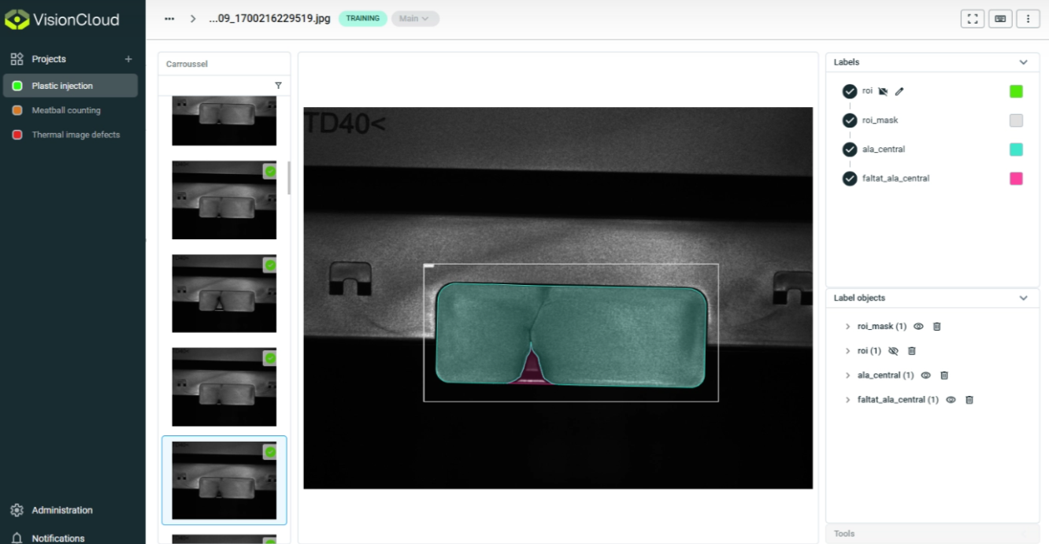Open the Main branch dropdown

pos(415,19)
